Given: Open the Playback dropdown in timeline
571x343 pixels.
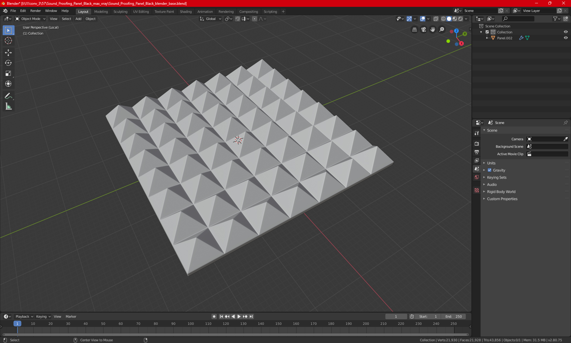Looking at the screenshot, I should pyautogui.click(x=24, y=317).
